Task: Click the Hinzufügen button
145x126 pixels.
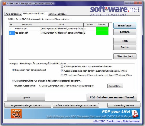Action: tap(125, 26)
